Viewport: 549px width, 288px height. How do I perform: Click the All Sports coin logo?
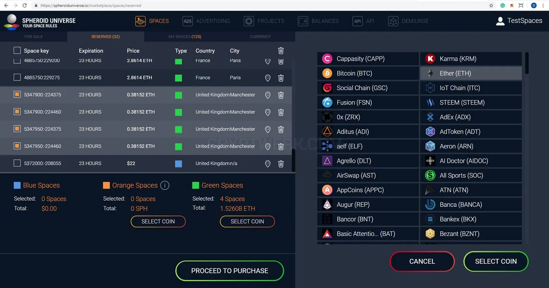pyautogui.click(x=430, y=176)
